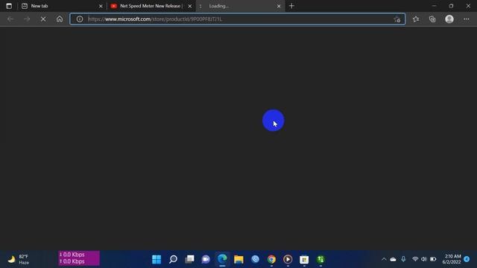This screenshot has width=477, height=268.
Task: Select the Loading... tab
Action: point(240,6)
